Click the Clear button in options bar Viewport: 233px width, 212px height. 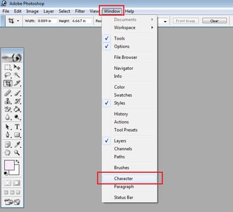[214, 21]
